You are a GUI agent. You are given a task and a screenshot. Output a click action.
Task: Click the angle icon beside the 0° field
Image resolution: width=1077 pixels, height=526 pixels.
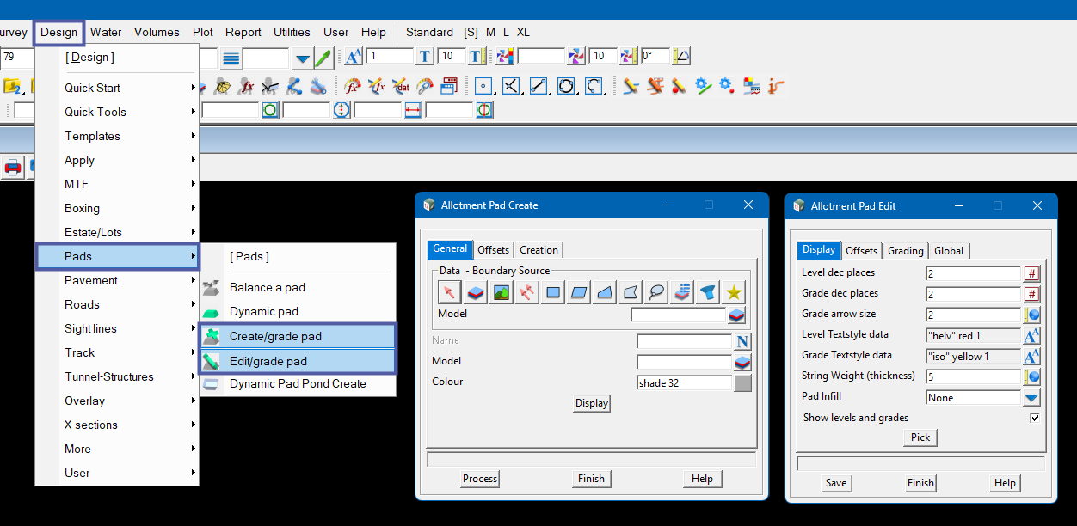[681, 57]
